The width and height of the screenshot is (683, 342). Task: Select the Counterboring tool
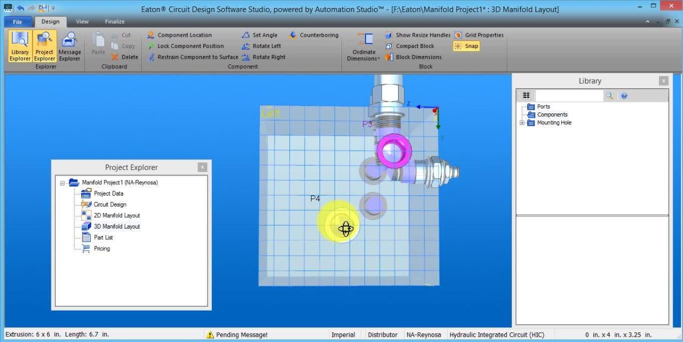tap(314, 35)
